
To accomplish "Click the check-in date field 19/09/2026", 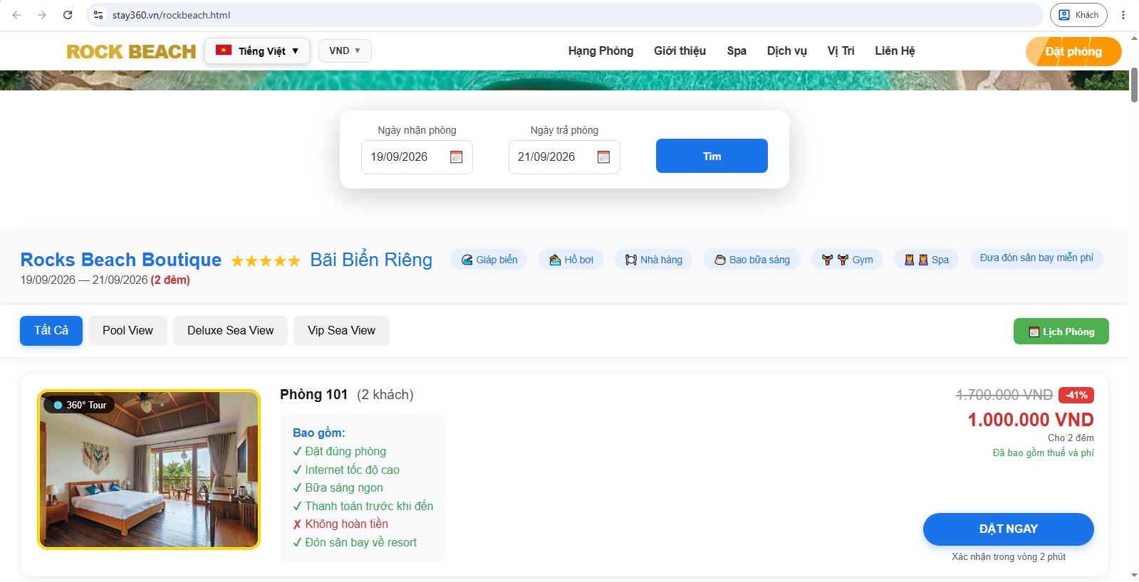I will pos(417,157).
